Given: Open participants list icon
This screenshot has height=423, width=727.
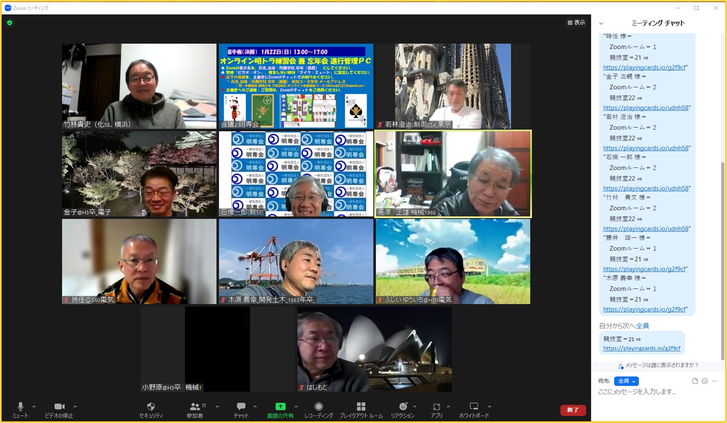Looking at the screenshot, I should tap(195, 409).
